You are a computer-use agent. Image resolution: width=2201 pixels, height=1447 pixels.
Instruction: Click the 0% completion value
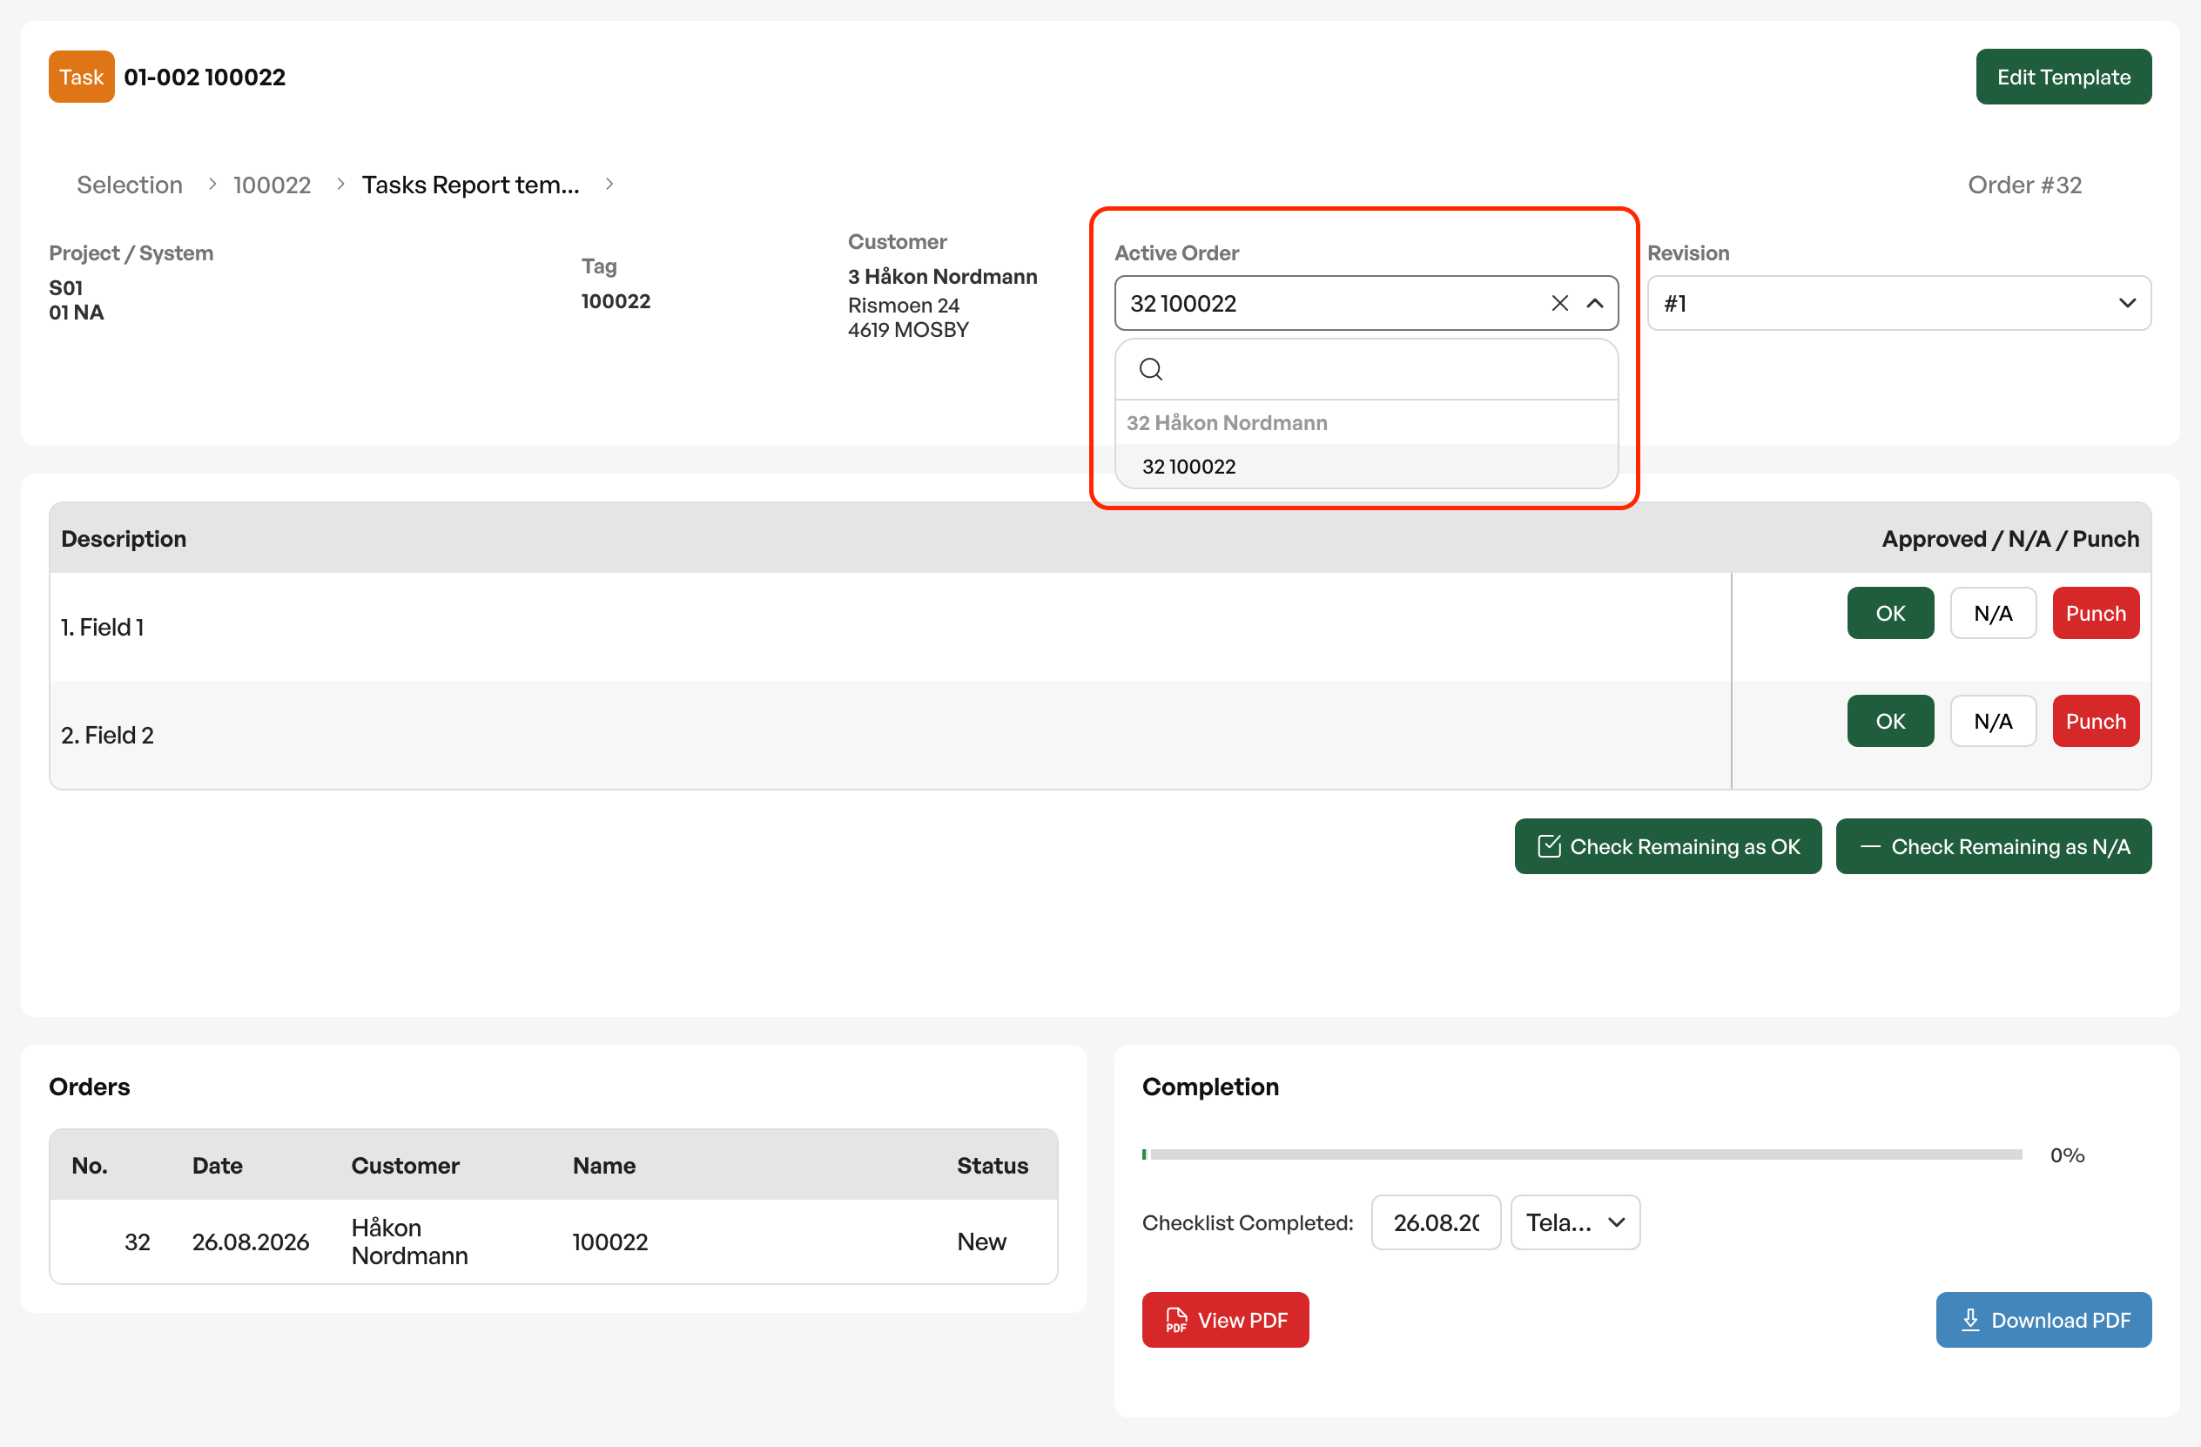coord(2067,1154)
